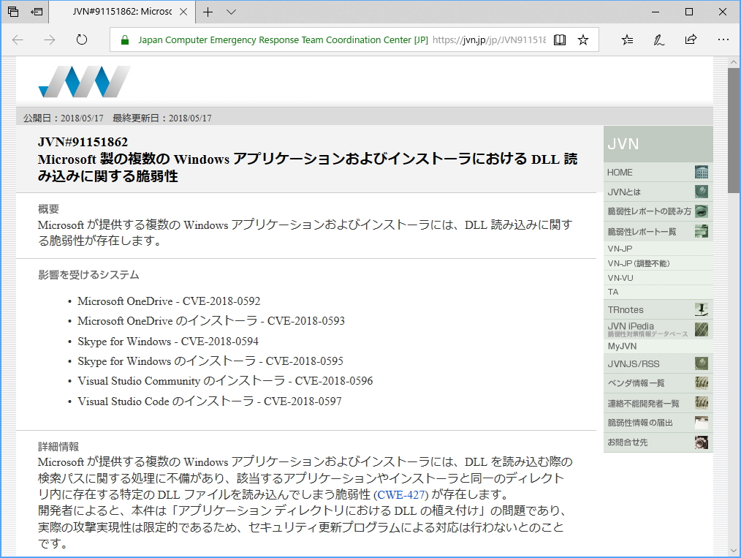Screen dimensions: 741x558
Task: Open JVNとは sidebar item
Action: point(658,192)
